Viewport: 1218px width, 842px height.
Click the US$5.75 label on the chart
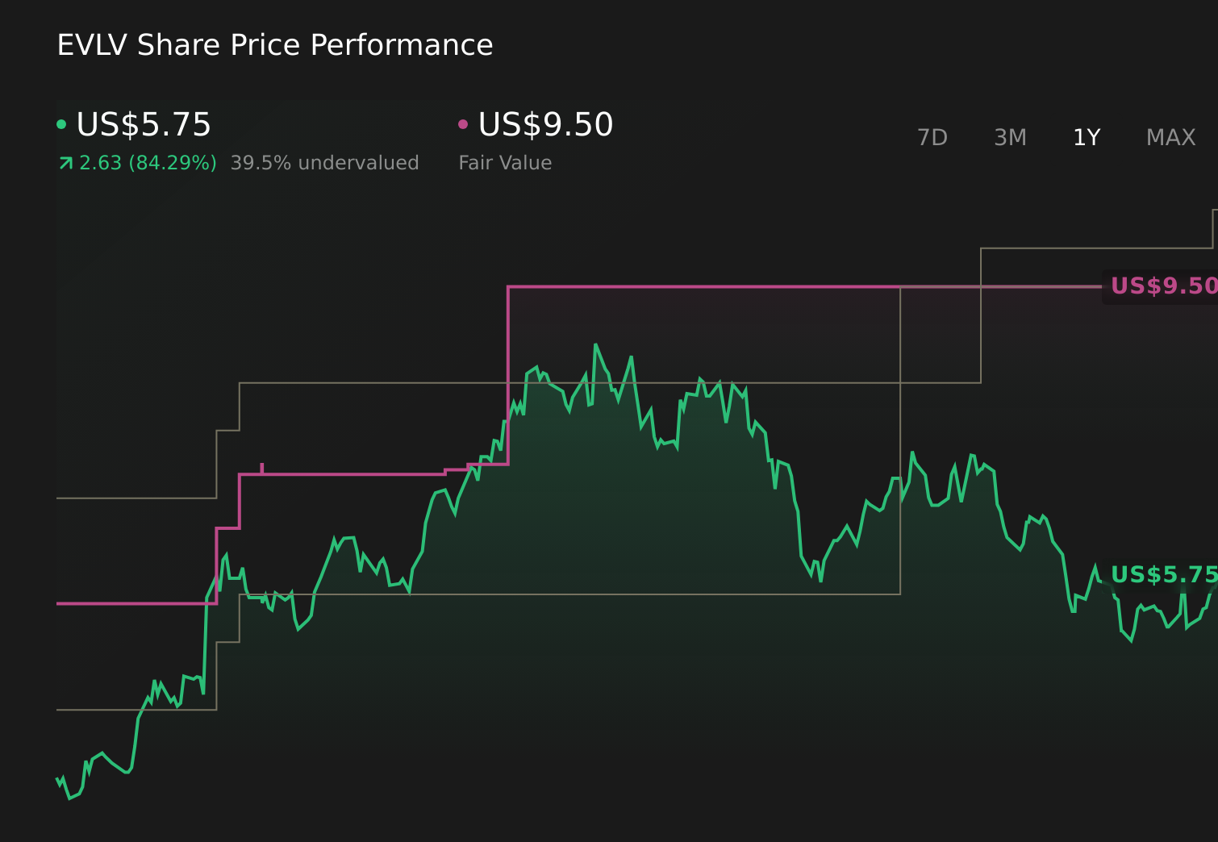point(1162,575)
